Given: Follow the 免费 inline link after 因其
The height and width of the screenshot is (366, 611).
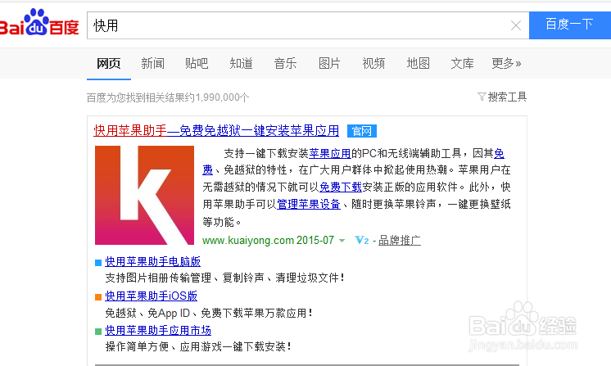Looking at the screenshot, I should coord(499,153).
